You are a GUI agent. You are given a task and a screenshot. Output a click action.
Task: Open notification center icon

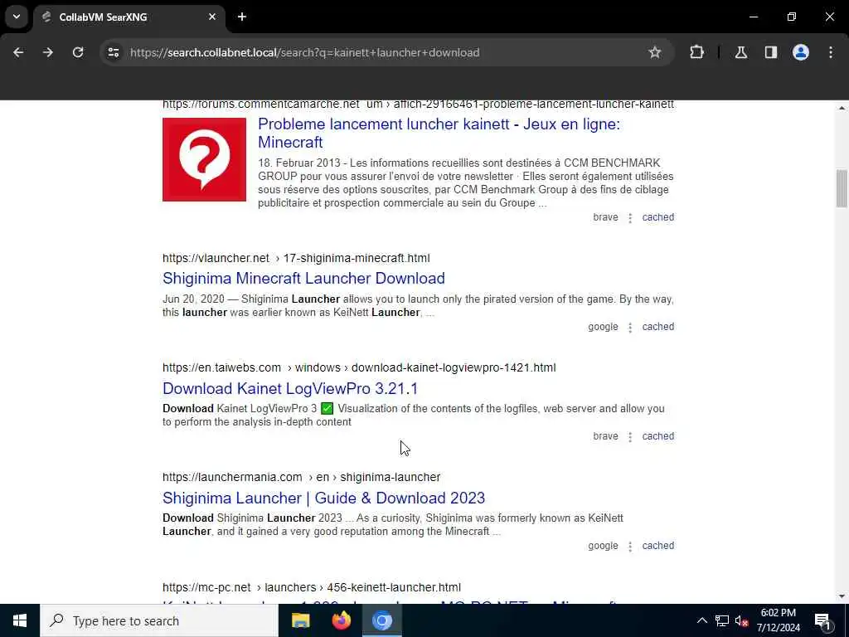pyautogui.click(x=822, y=620)
